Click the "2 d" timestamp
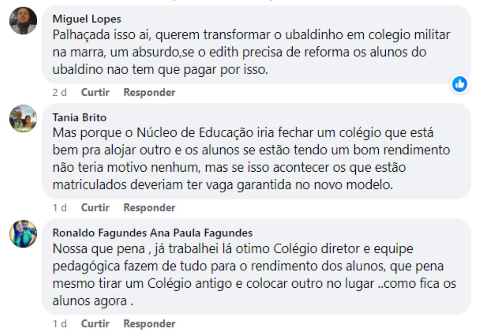The image size is (501, 334). coord(59,92)
